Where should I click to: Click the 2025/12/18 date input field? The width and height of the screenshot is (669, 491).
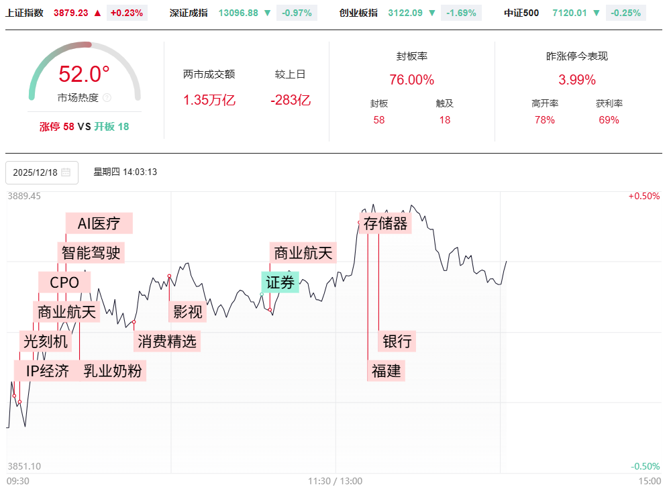36,172
